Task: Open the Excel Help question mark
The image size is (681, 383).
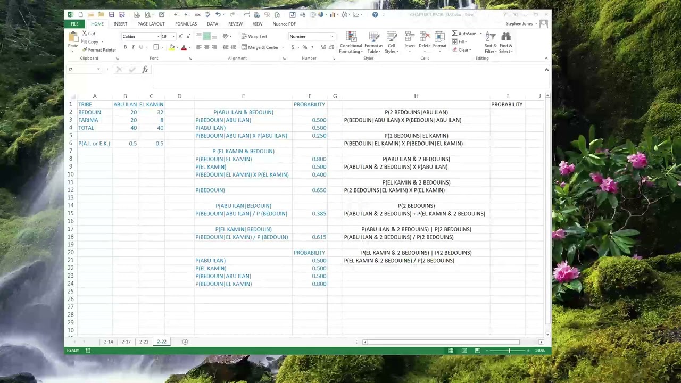Action: click(x=375, y=14)
